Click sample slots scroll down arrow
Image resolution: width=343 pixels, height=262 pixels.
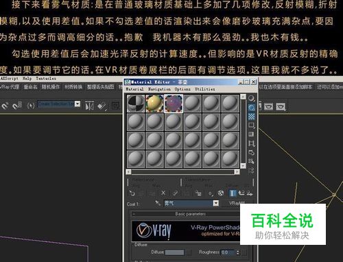(243, 166)
